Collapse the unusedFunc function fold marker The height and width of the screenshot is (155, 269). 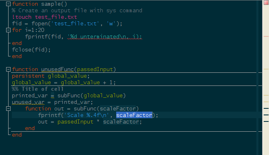pos(8,69)
